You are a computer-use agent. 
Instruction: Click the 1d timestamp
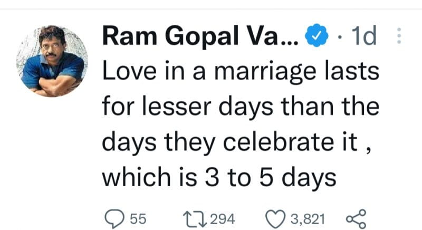coord(364,36)
